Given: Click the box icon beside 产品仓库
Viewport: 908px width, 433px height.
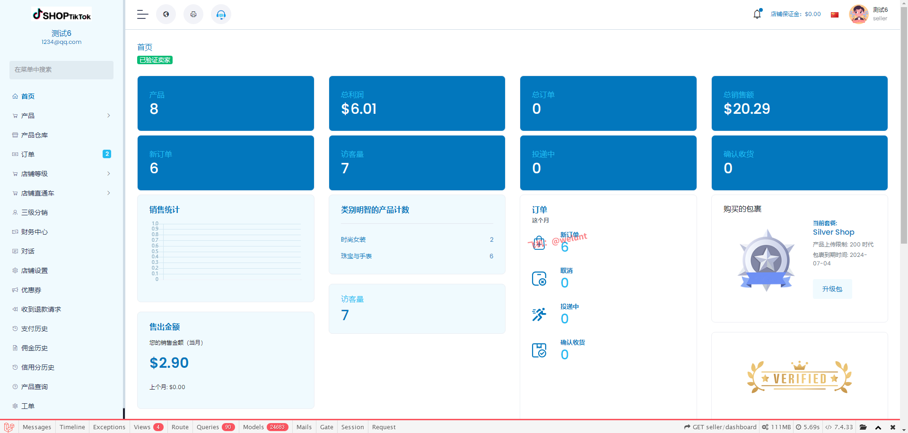Looking at the screenshot, I should point(15,135).
